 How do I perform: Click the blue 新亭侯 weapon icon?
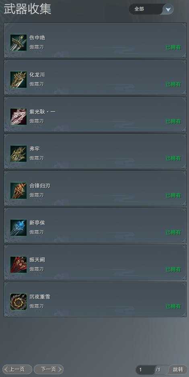pos(18,228)
